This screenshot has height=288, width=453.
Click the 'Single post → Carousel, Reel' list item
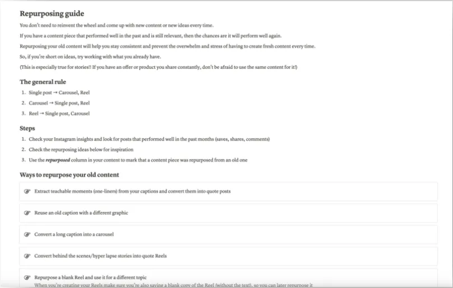[59, 92]
